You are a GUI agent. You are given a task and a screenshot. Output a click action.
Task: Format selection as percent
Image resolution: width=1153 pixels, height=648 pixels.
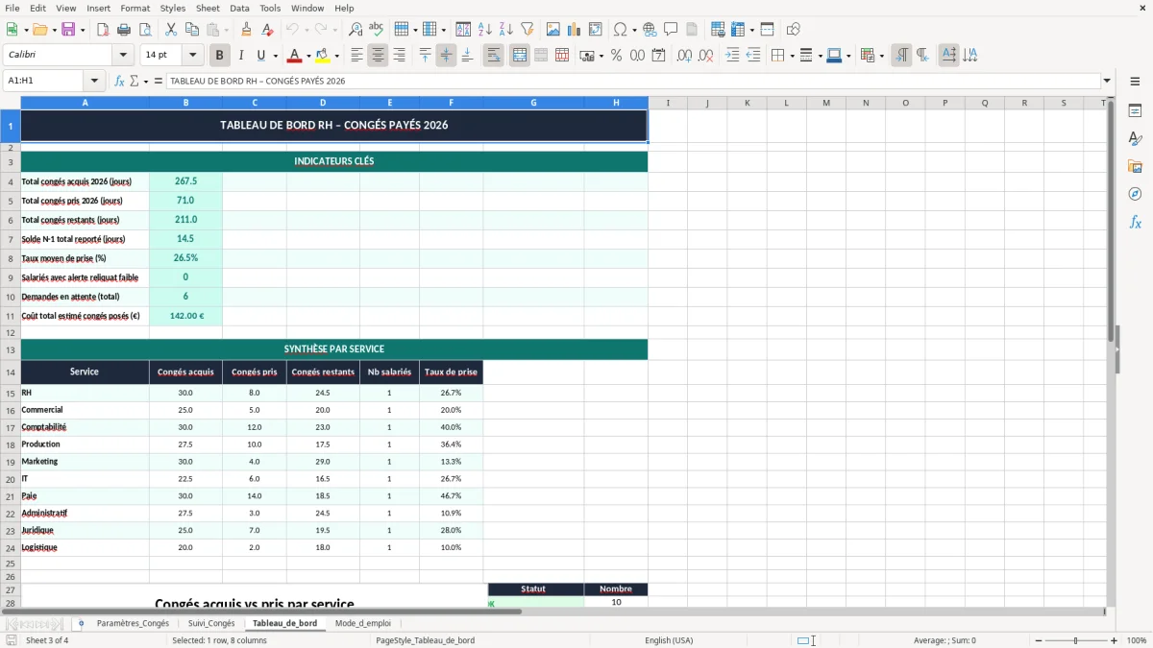616,56
